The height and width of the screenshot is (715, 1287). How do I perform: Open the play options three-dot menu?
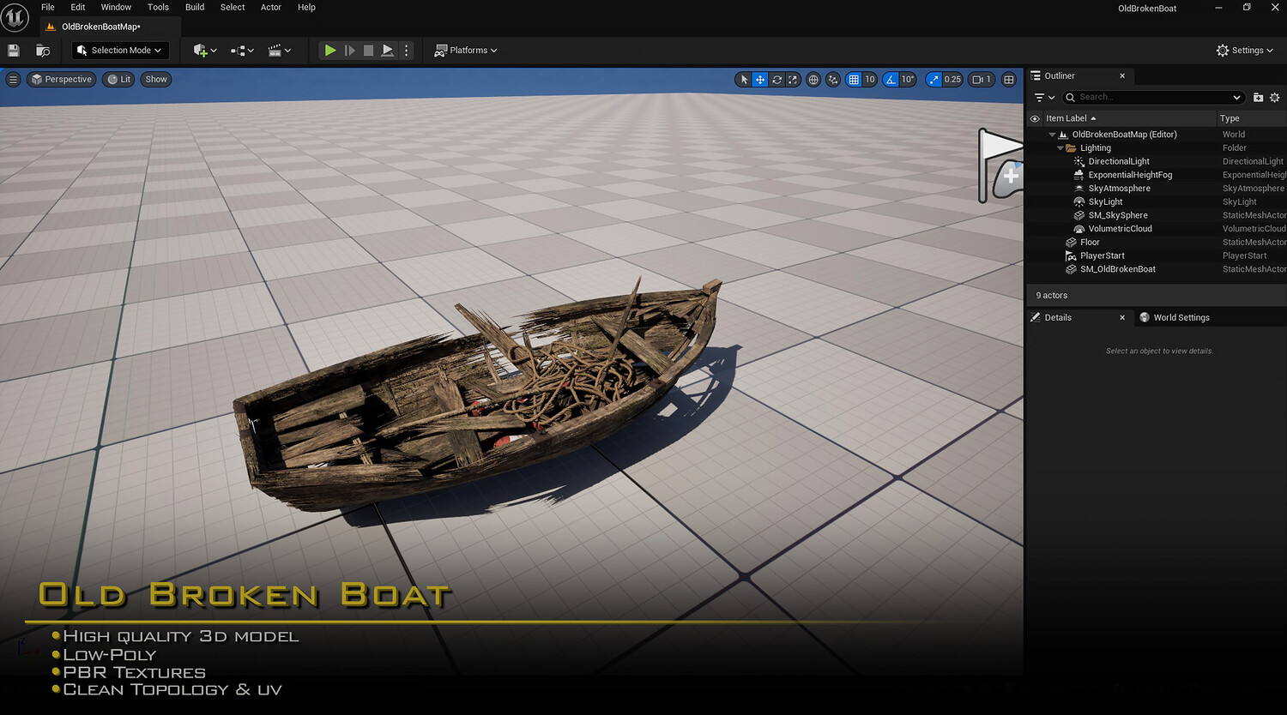407,51
